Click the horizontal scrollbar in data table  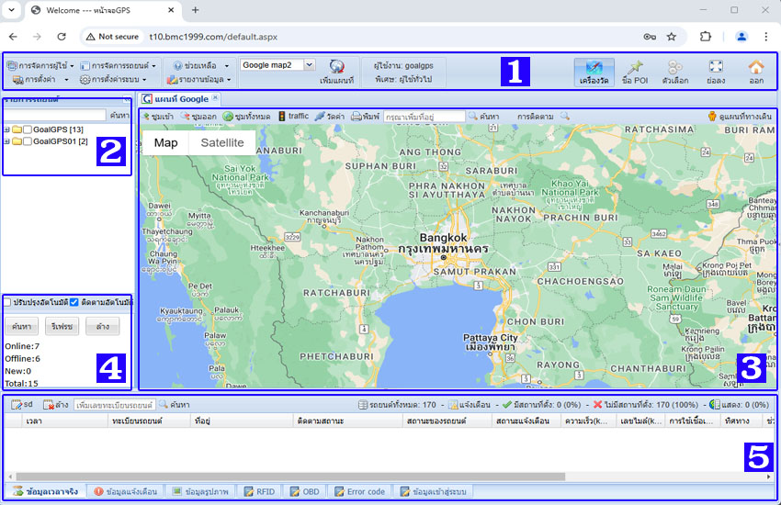pyautogui.click(x=291, y=477)
